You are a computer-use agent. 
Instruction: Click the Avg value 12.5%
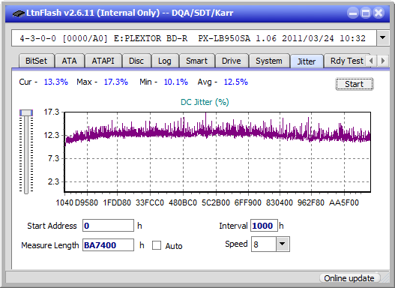[x=236, y=82]
